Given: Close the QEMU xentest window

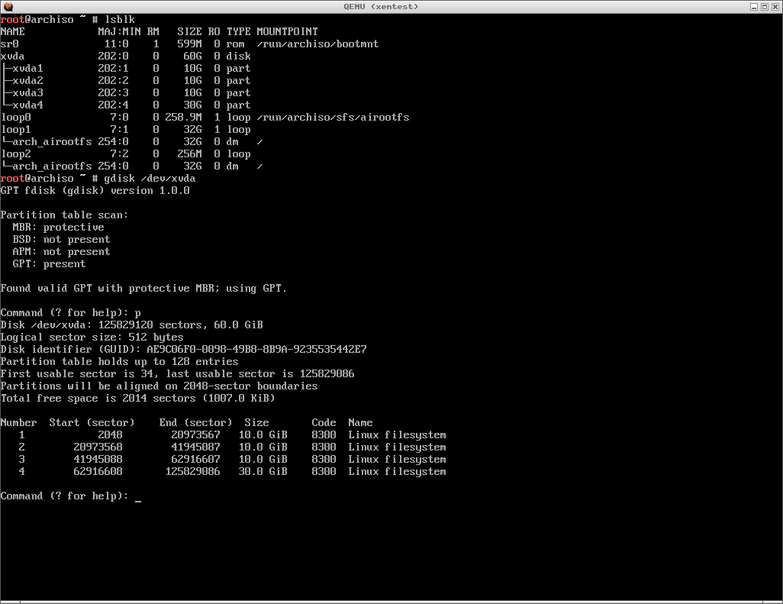Looking at the screenshot, I should 775,6.
